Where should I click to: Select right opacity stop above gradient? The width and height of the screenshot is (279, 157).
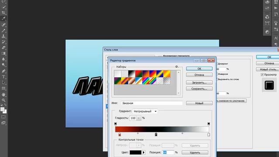click(208, 124)
